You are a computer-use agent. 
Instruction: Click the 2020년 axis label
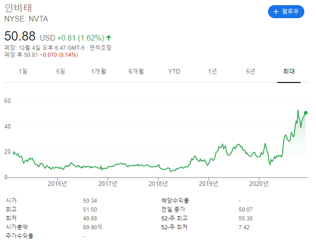pos(259,184)
